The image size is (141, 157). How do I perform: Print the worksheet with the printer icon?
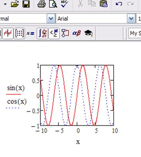[x=42, y=4]
